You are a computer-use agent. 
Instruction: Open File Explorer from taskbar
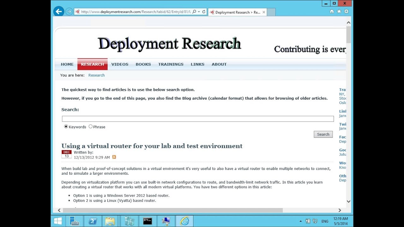[x=110, y=221]
